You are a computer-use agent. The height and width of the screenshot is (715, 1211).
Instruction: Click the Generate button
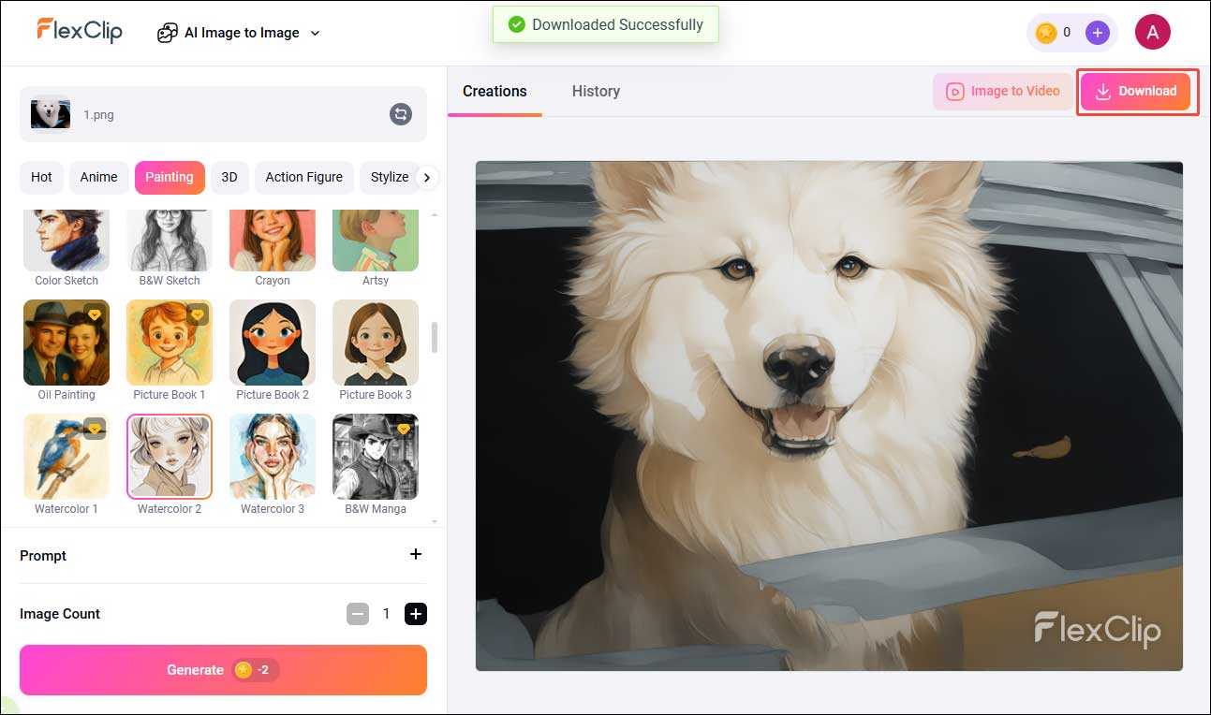(223, 670)
